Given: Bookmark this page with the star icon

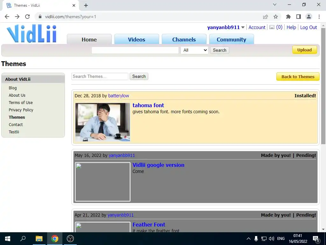Looking at the screenshot, I should click(275, 17).
